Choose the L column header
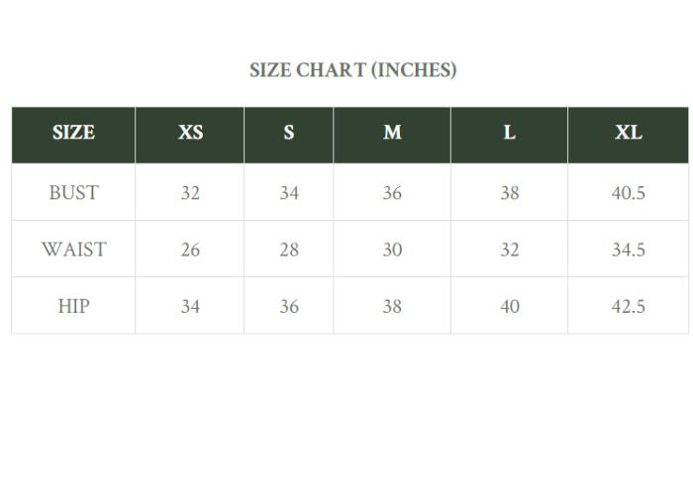 click(x=509, y=133)
